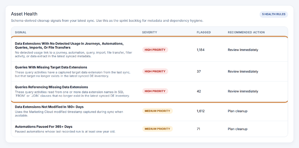Click description starting 'These query activities have a captured'

[73, 74]
